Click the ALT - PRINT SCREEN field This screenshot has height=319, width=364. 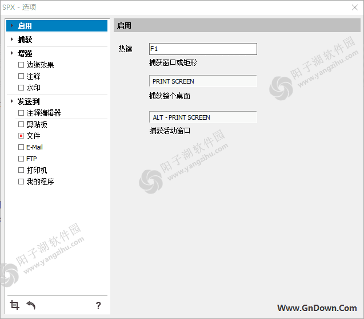click(203, 117)
